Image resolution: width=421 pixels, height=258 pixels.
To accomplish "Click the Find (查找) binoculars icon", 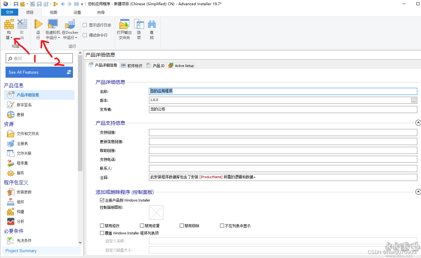I will pos(152,25).
